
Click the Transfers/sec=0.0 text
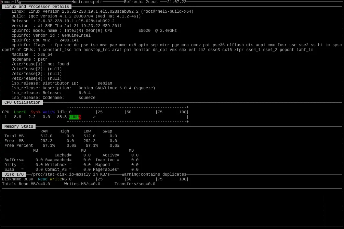tap(135, 184)
